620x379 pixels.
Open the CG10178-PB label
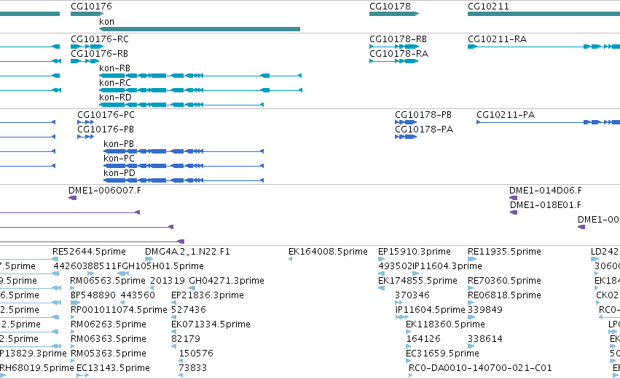(x=423, y=115)
